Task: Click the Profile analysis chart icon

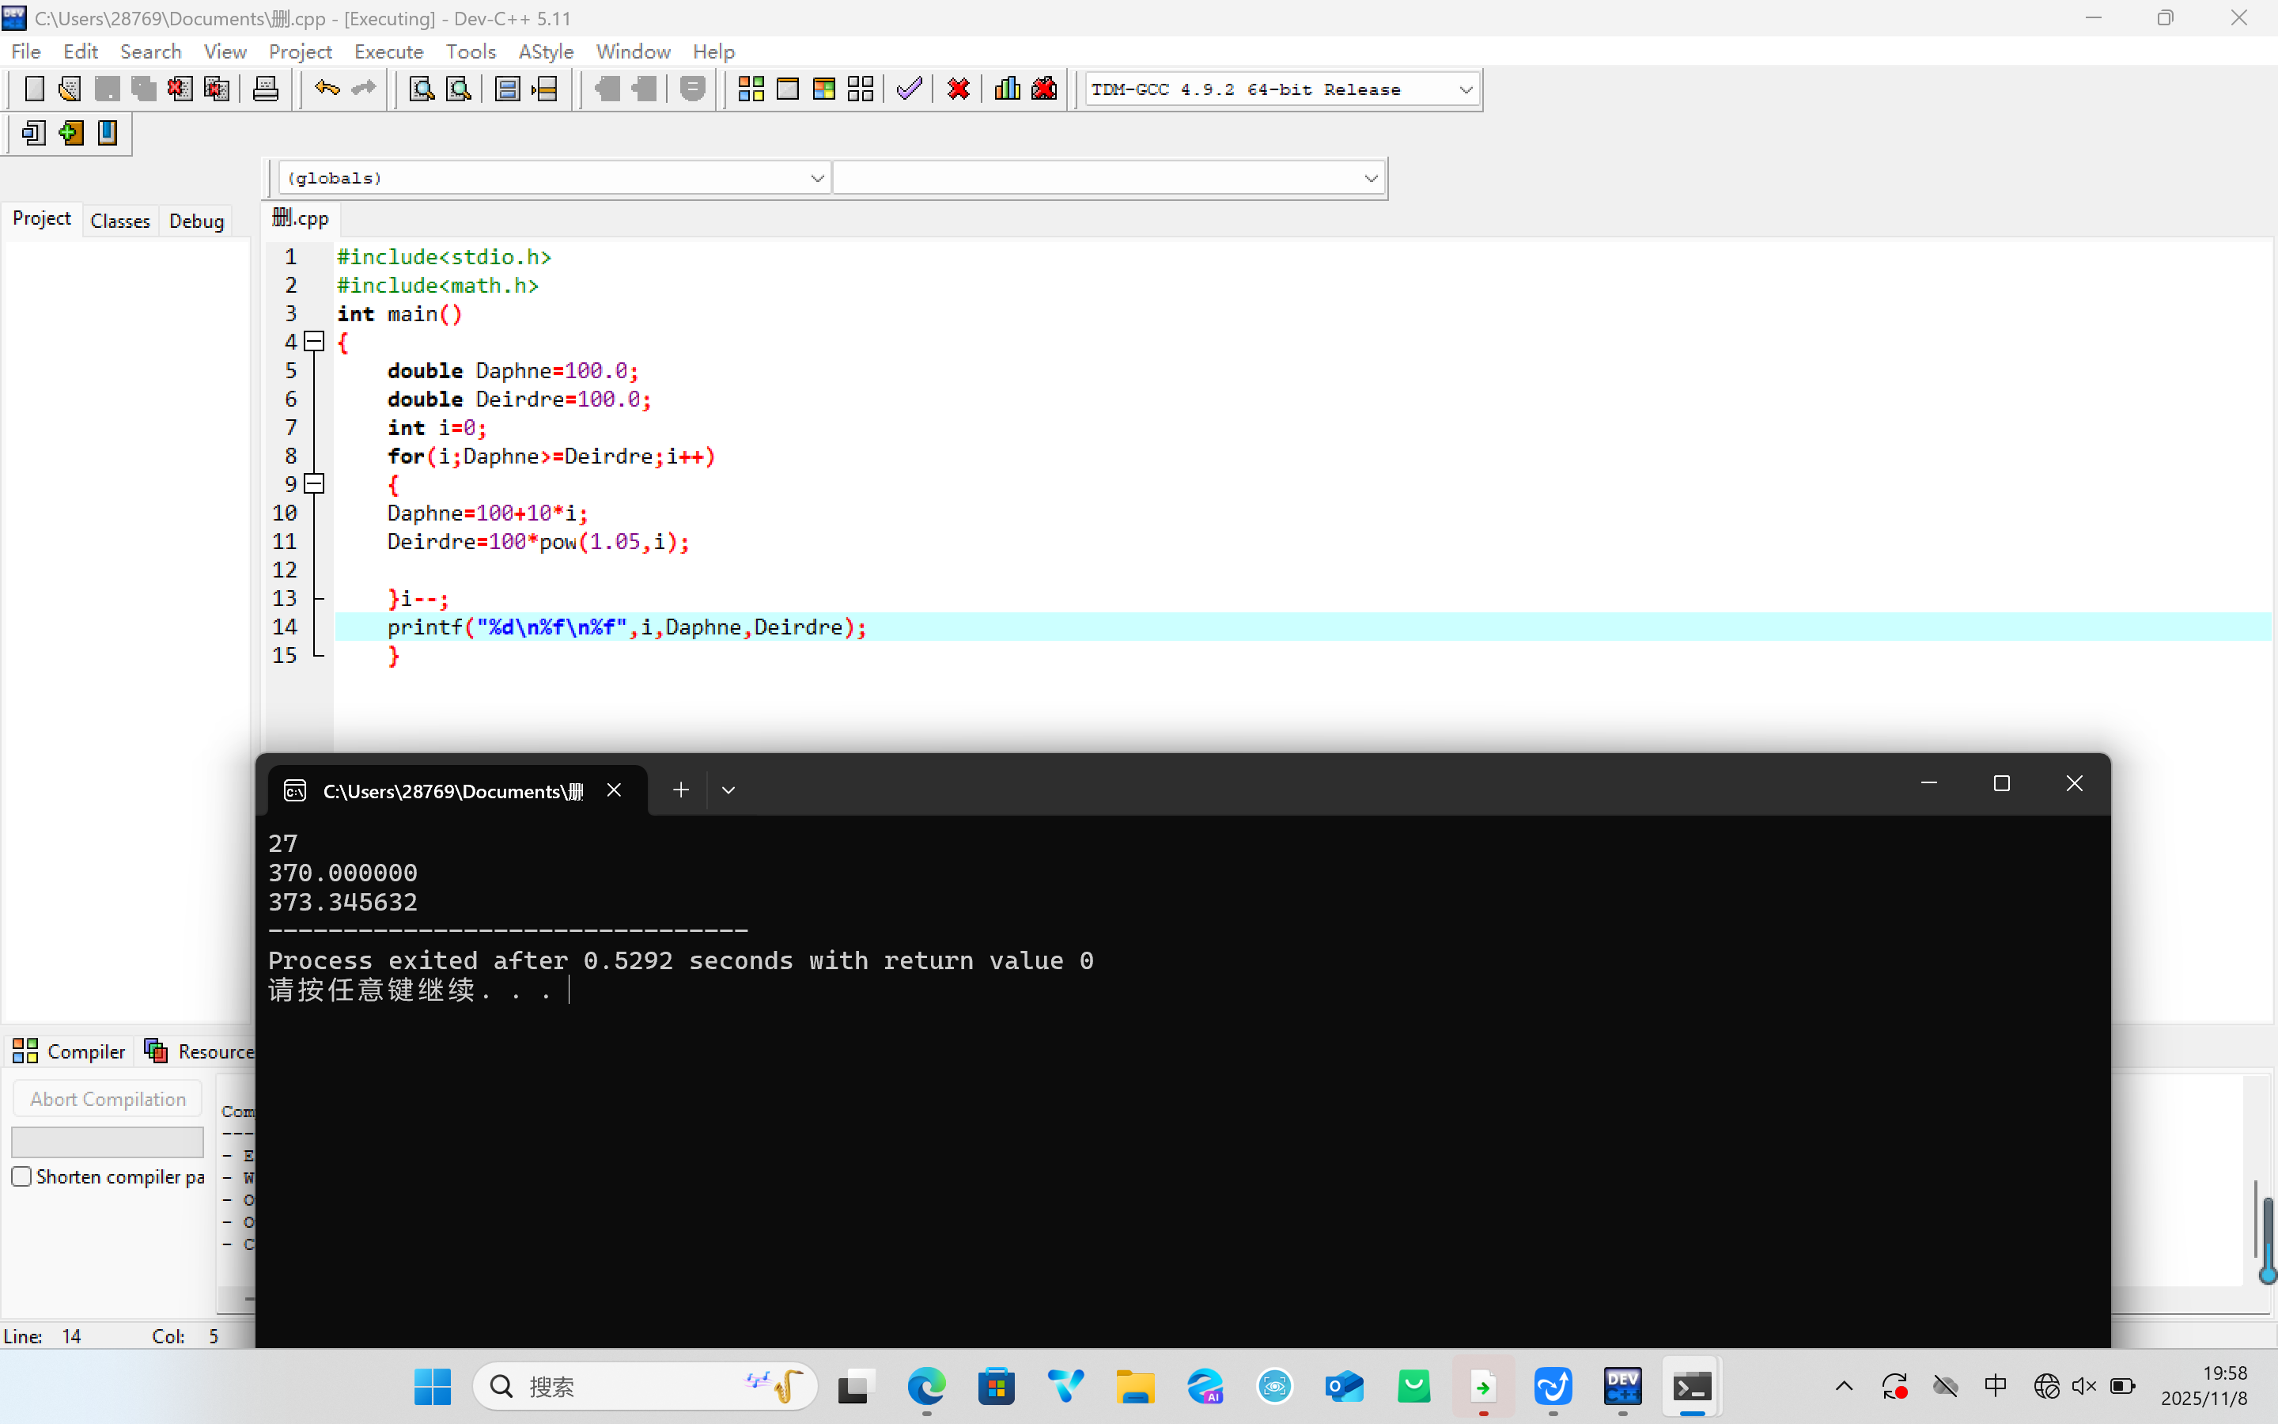Action: (x=1007, y=89)
